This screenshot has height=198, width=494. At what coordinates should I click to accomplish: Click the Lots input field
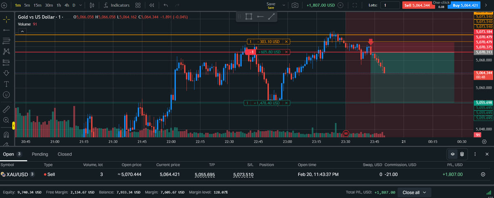coord(390,5)
